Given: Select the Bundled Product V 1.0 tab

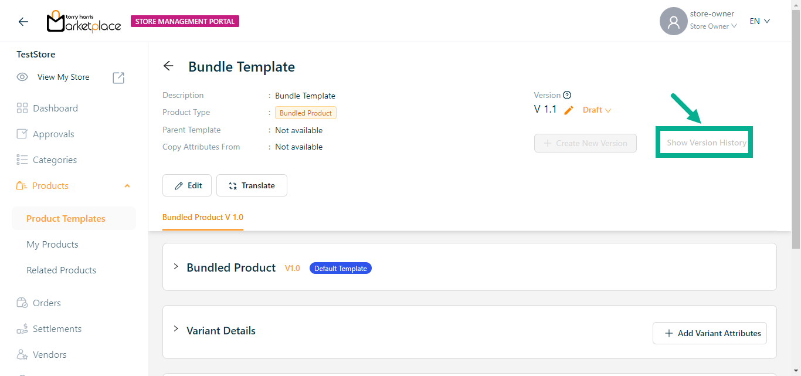Looking at the screenshot, I should [x=203, y=217].
